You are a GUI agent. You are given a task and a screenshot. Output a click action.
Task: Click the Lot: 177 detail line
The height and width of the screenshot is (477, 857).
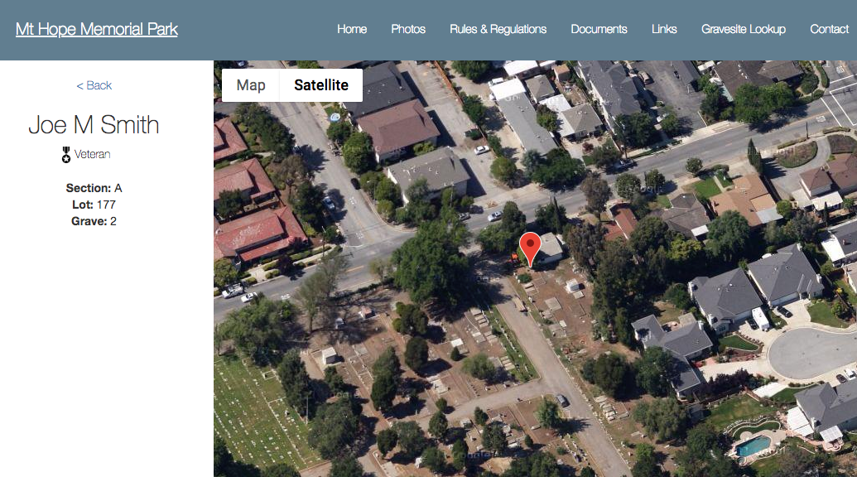pyautogui.click(x=94, y=205)
